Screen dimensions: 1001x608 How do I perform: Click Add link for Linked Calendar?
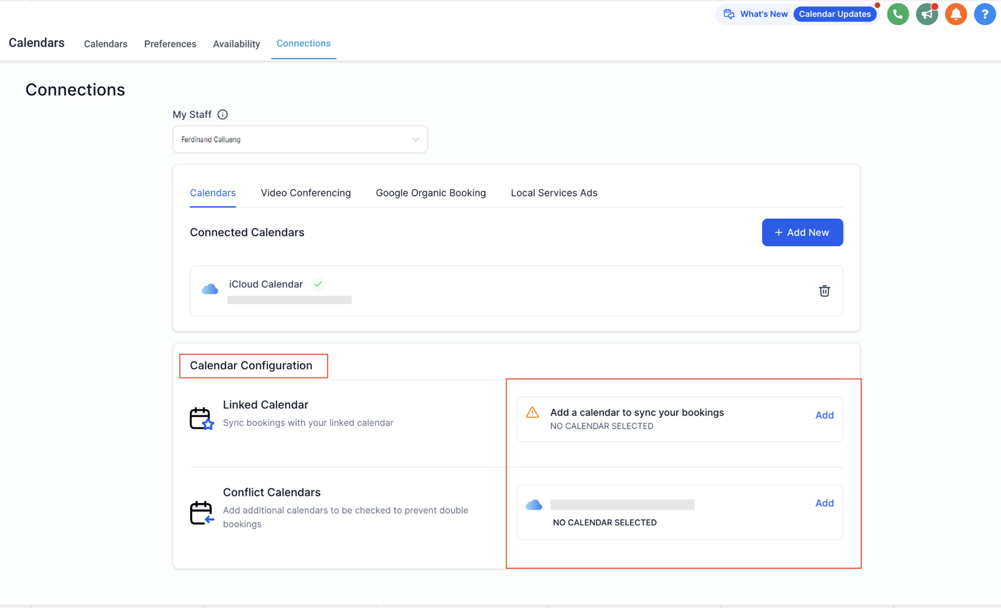[x=824, y=415]
